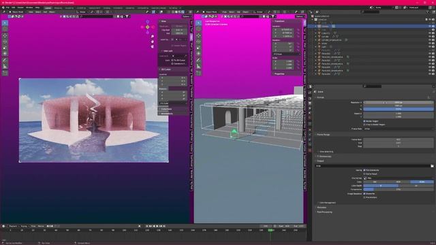Expand the Post Processing section
The image size is (436, 245).
(x=324, y=212)
